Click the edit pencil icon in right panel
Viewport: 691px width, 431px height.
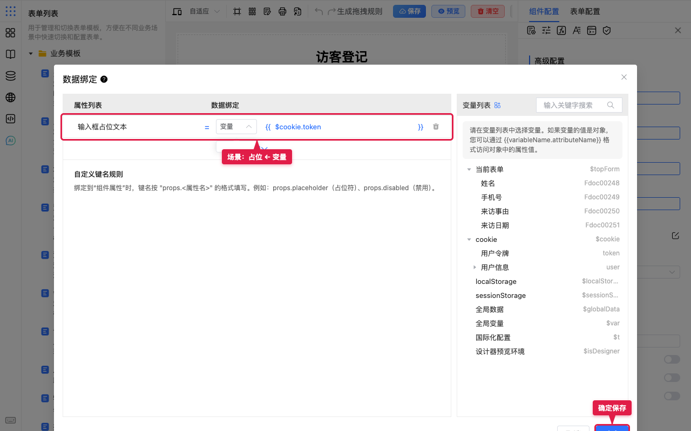tap(675, 235)
